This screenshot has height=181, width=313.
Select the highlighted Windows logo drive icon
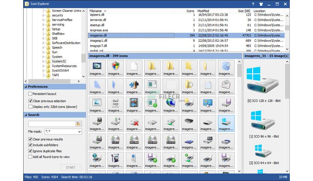coord(226,123)
